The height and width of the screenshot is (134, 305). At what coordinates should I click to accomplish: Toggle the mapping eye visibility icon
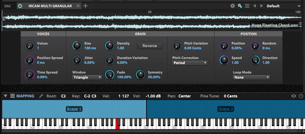(x=293, y=96)
